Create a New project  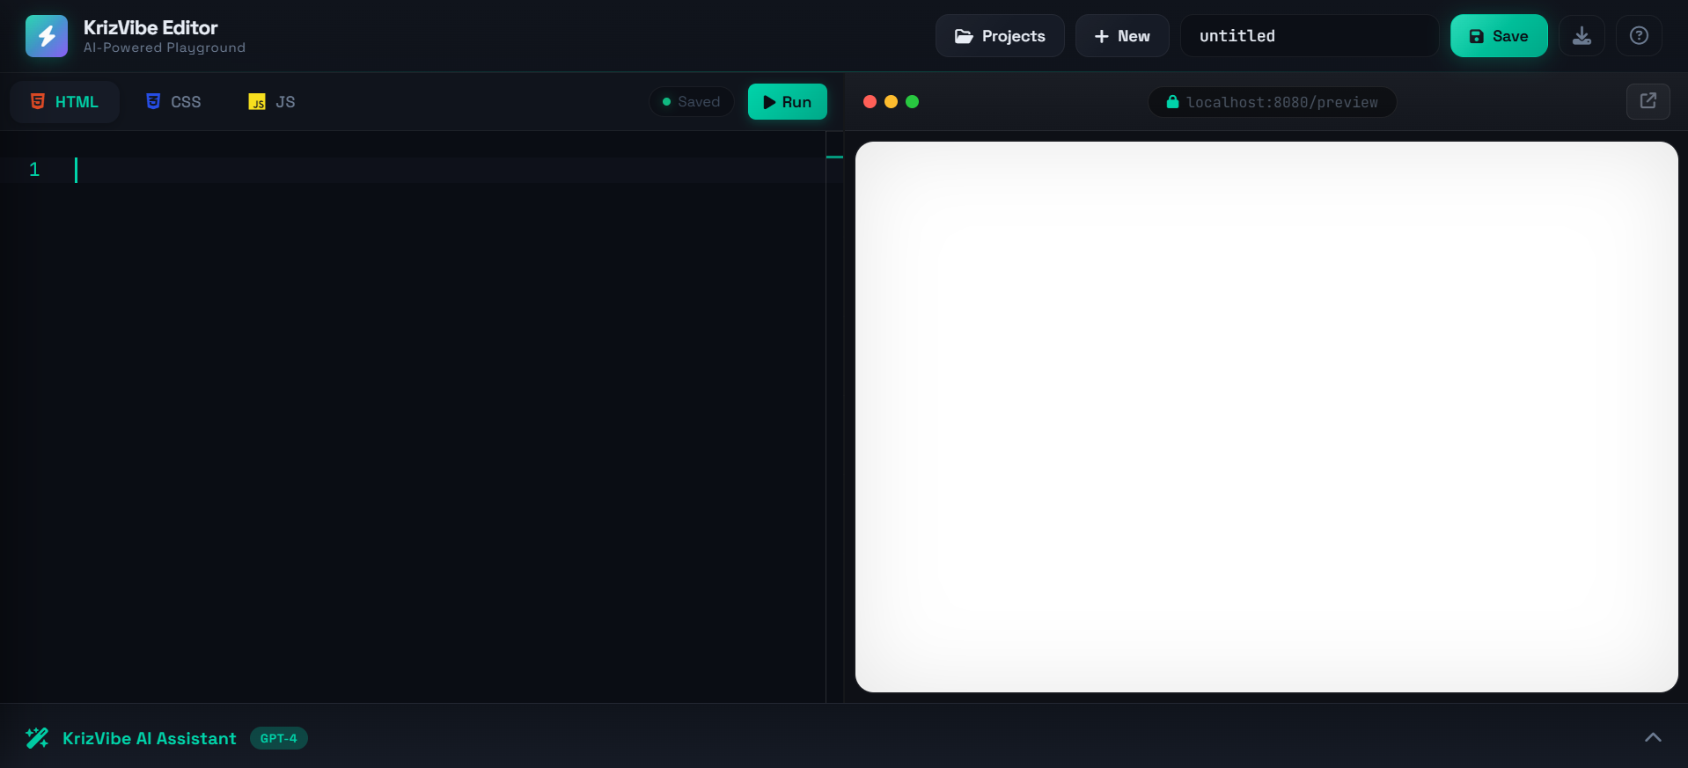click(x=1122, y=36)
